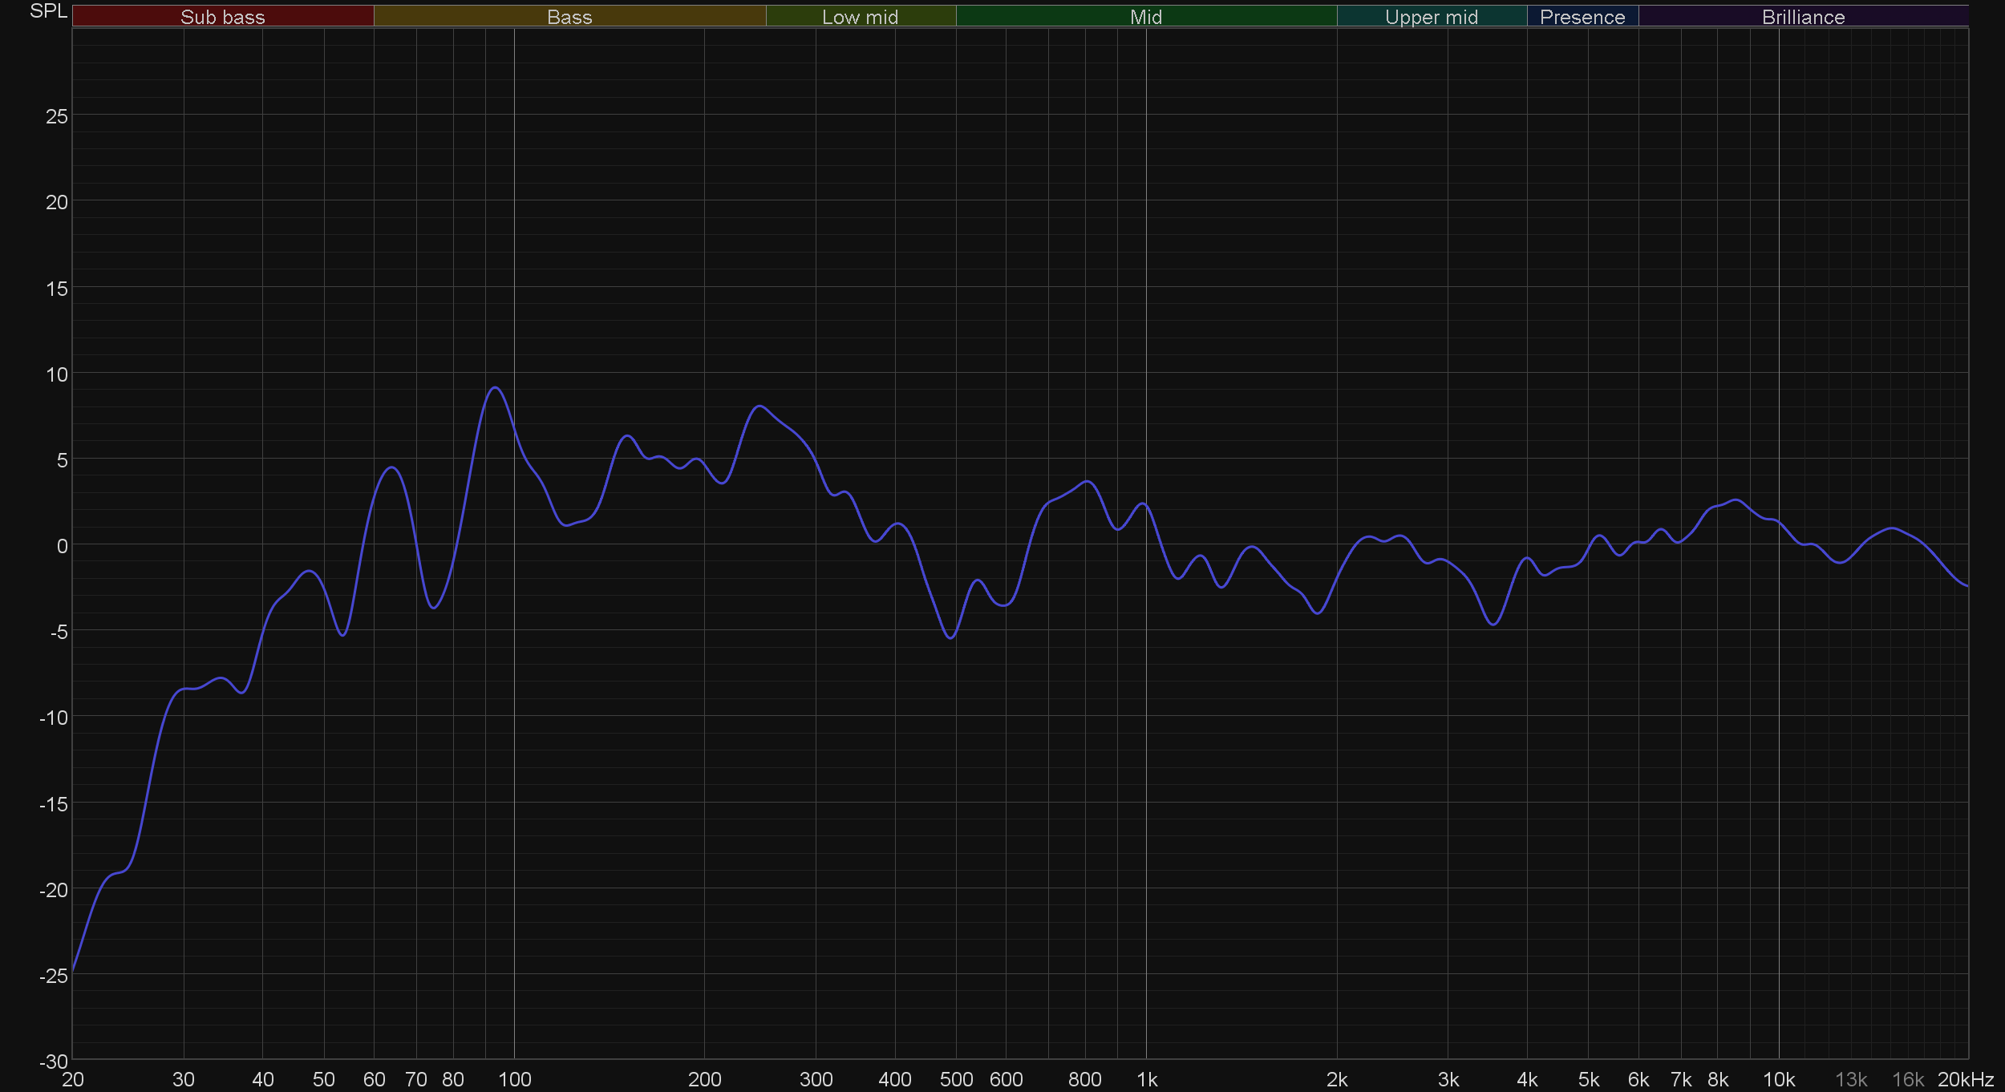Screen dimensions: 2005x1092
Task: Click the curve dip near 500 Hz
Action: (x=950, y=637)
